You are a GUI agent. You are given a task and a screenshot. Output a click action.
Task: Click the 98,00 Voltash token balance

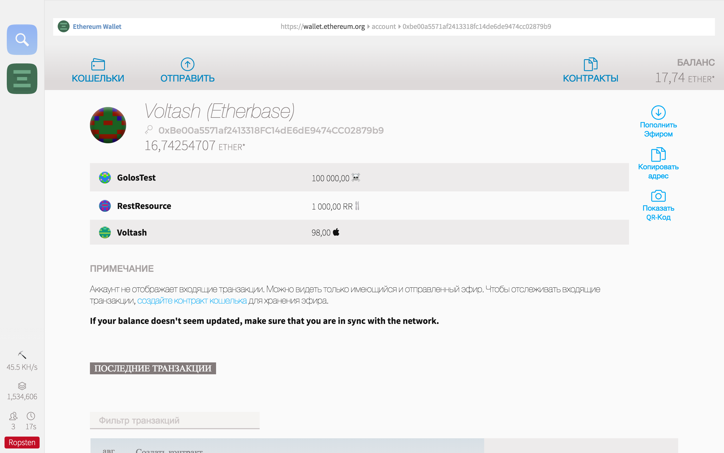tap(321, 233)
